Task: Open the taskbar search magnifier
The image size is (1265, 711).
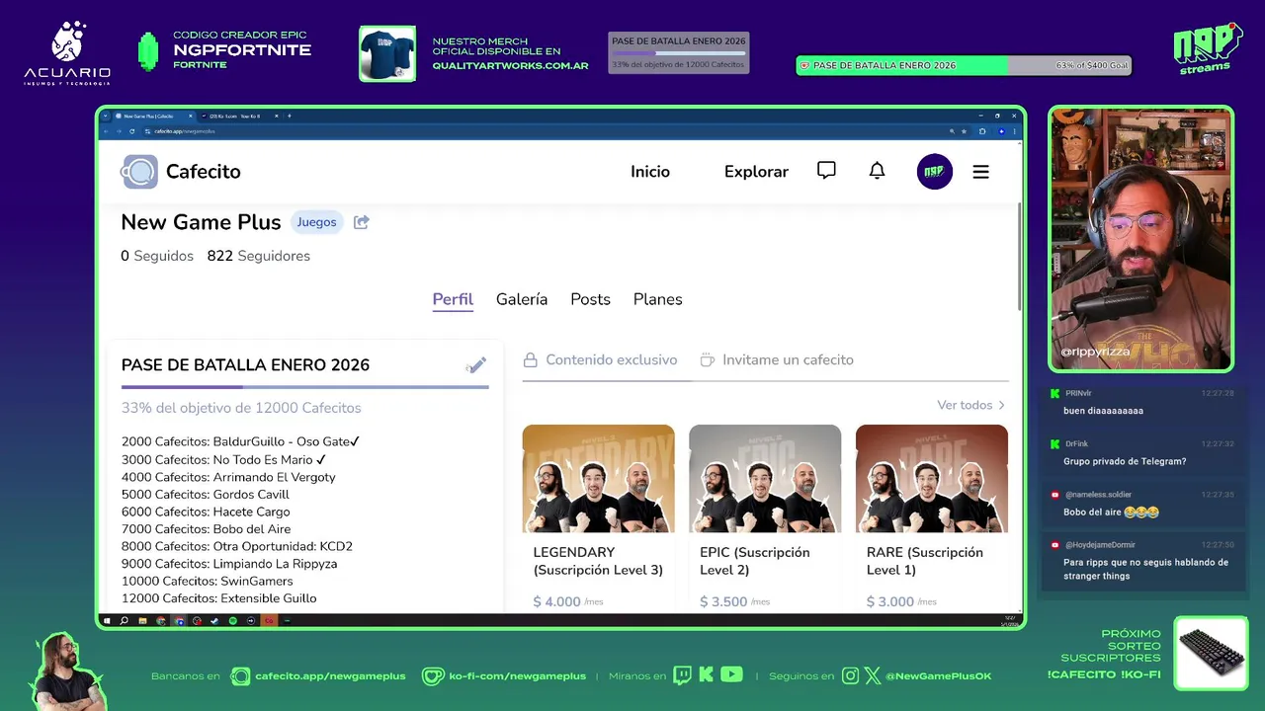Action: tap(124, 621)
